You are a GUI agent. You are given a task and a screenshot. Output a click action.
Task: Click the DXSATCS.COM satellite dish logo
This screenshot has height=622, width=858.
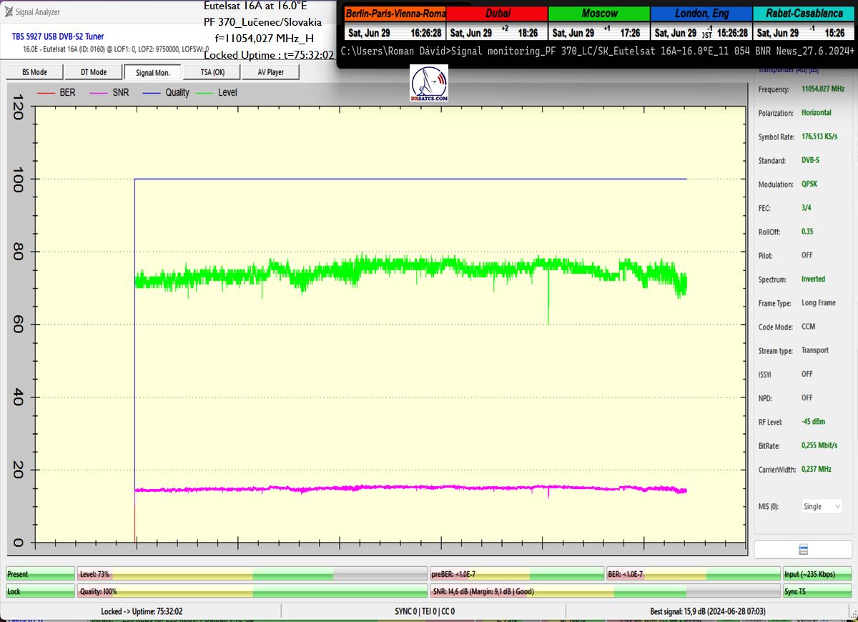pyautogui.click(x=429, y=83)
